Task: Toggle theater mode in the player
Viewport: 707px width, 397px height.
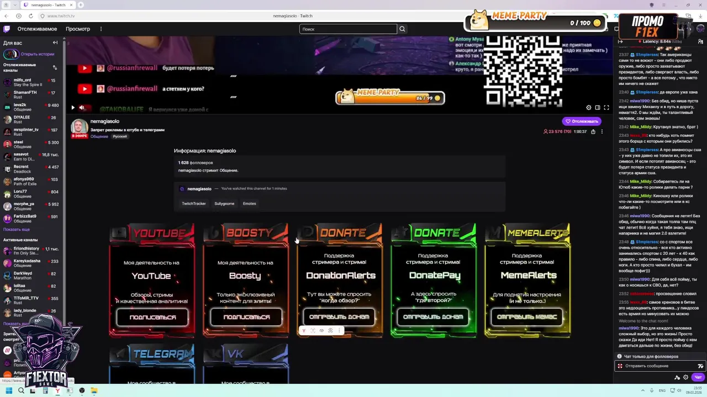Action: tap(597, 108)
